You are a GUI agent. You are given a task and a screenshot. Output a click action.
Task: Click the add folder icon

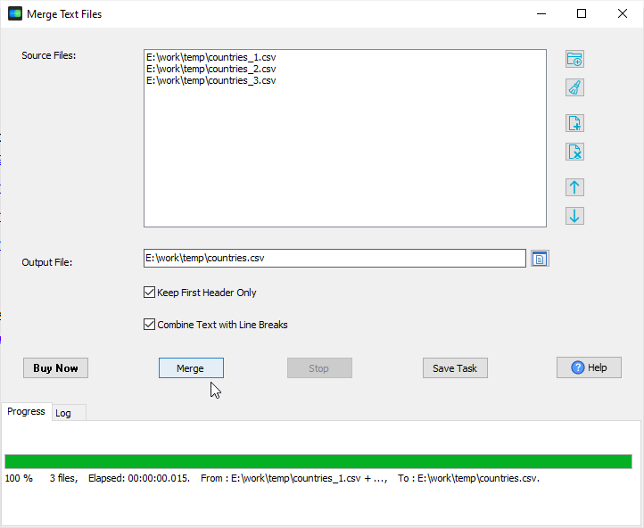coord(574,59)
